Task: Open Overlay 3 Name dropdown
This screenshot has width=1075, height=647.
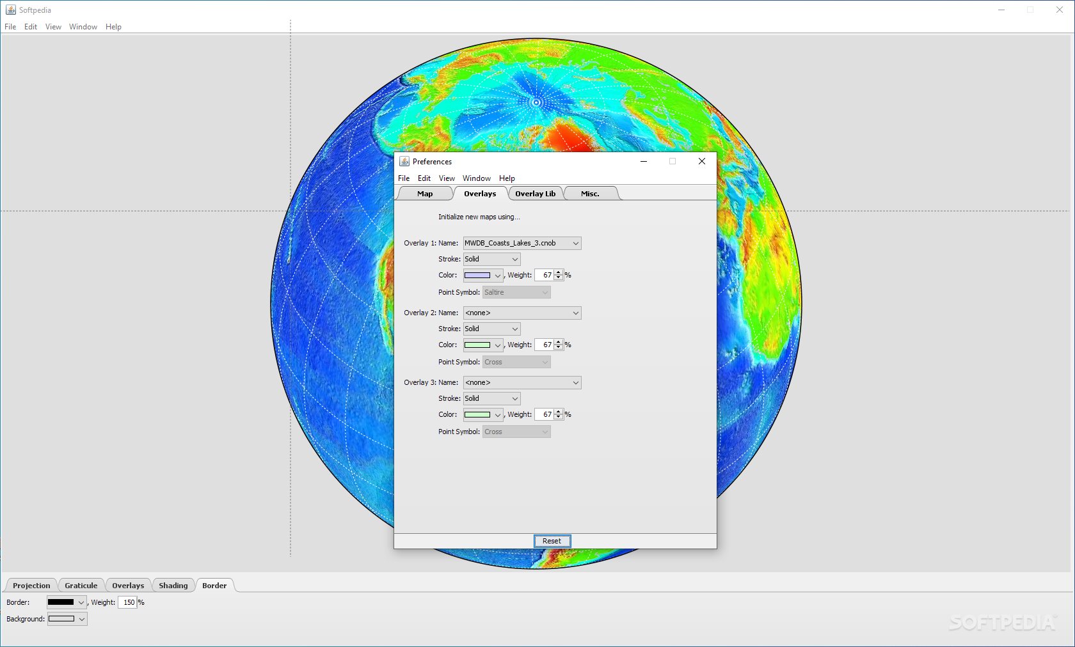Action: 522,382
